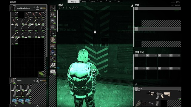Image resolution: width=191 pixels, height=107 pixels.
Task: Select the camo shirt equipment slot icon
Action: 53,40
